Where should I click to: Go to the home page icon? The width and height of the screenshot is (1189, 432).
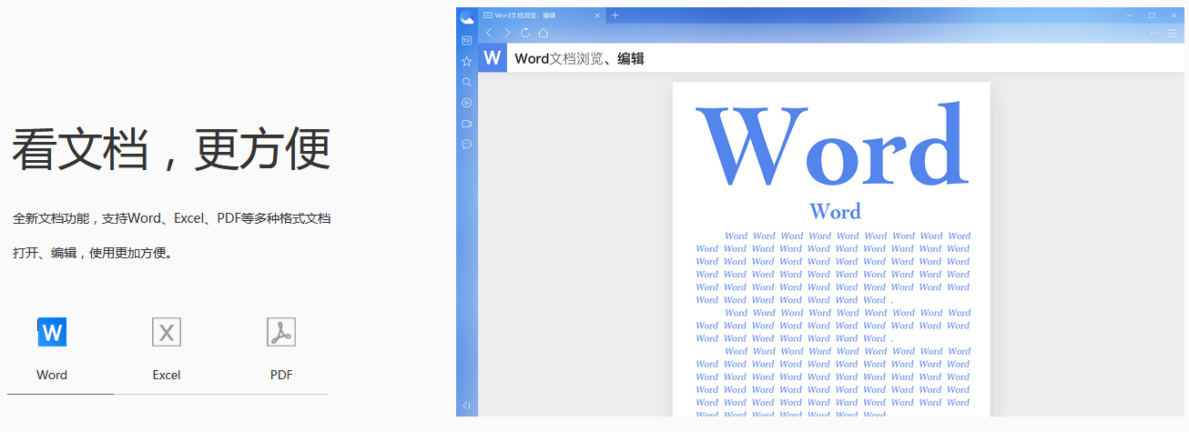tap(544, 33)
